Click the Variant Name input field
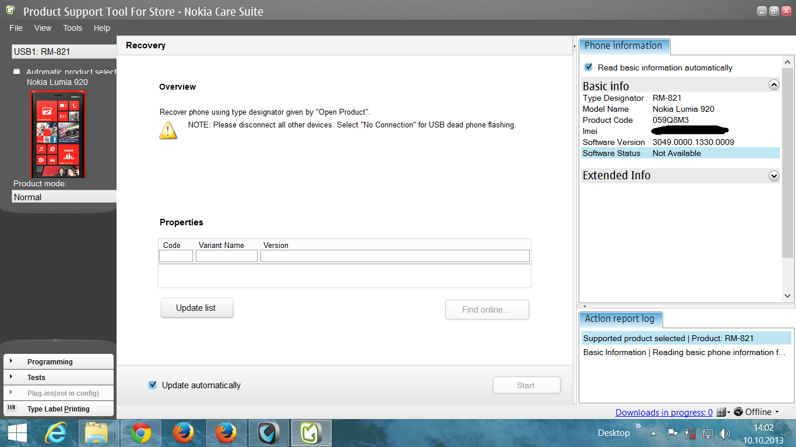The image size is (796, 447). (x=227, y=256)
